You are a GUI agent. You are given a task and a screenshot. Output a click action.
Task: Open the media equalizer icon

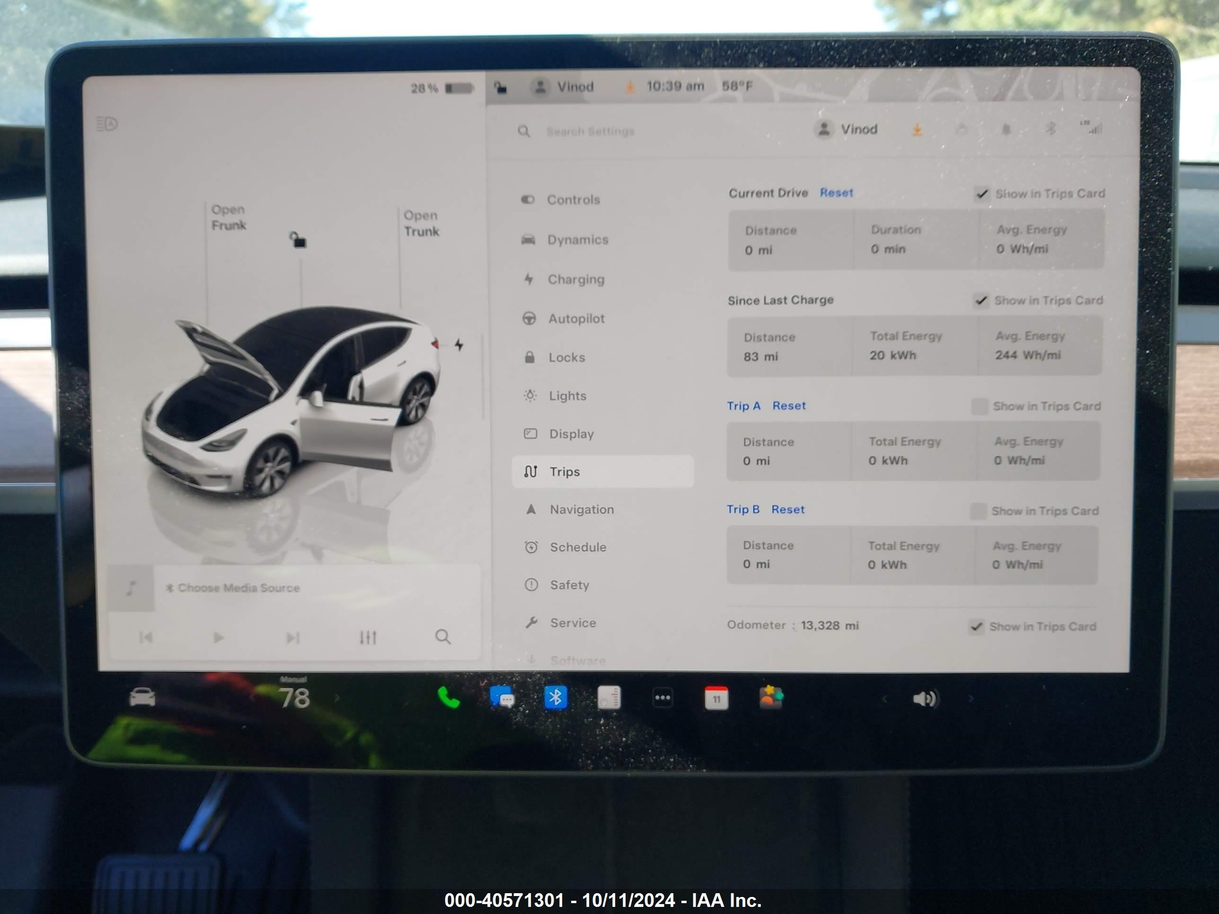(368, 637)
